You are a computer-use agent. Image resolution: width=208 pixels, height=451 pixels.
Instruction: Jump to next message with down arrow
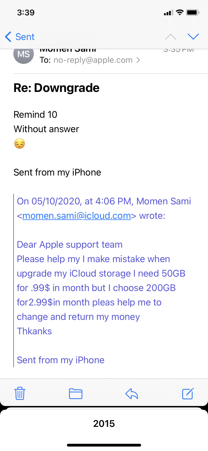[x=193, y=37]
